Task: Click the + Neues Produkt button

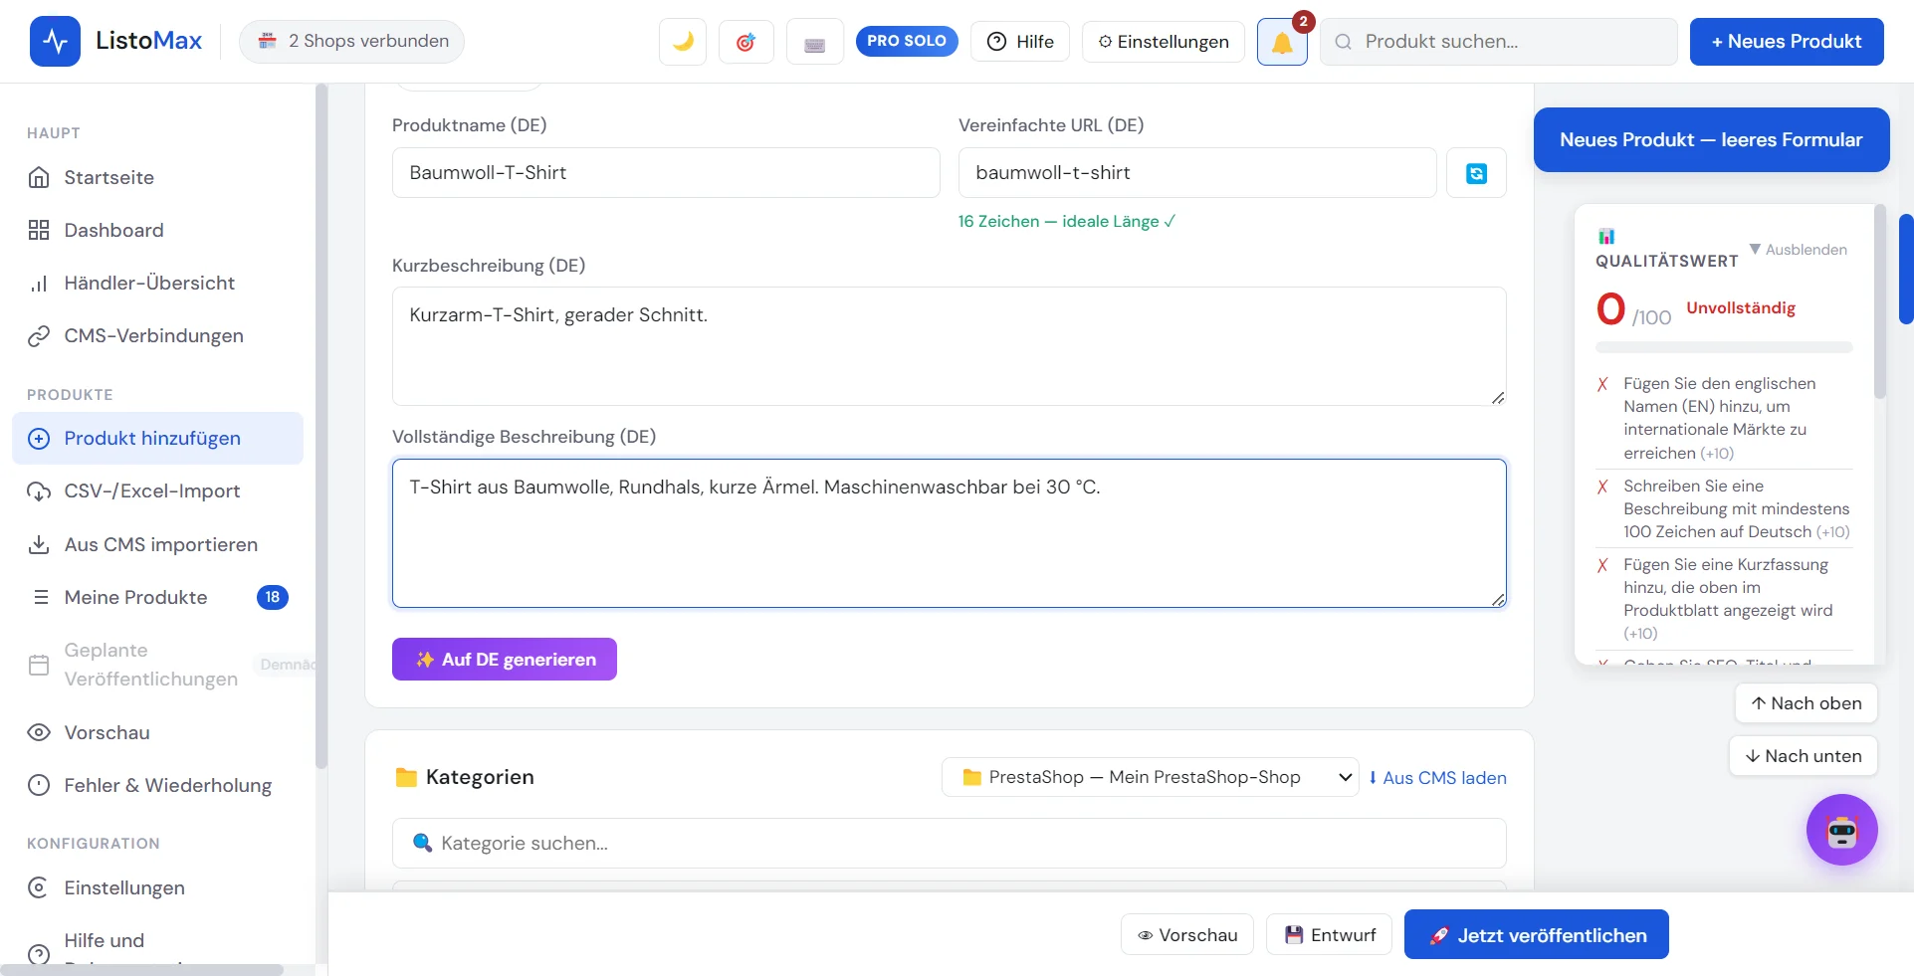Action: click(1787, 42)
